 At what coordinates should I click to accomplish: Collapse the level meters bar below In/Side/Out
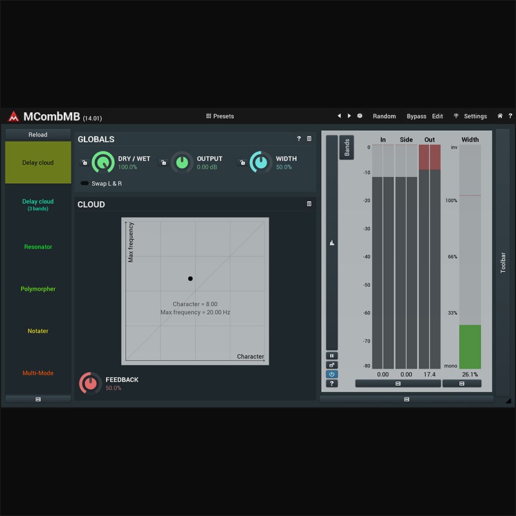point(398,384)
